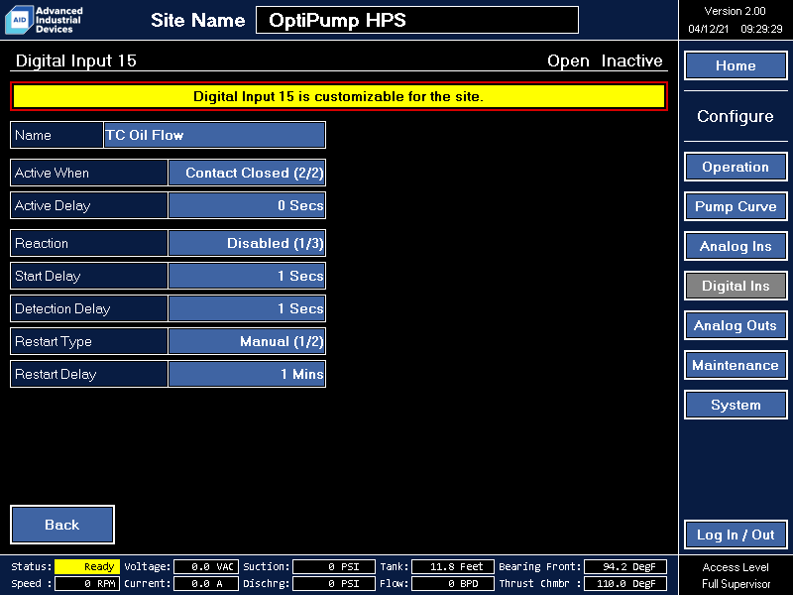Click the Site Name label
Image resolution: width=793 pixels, height=595 pixels.
(197, 20)
